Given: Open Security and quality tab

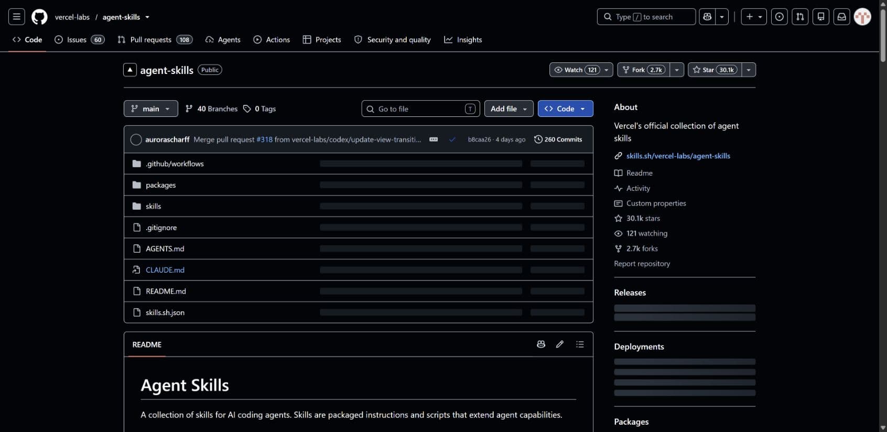Looking at the screenshot, I should coord(393,40).
